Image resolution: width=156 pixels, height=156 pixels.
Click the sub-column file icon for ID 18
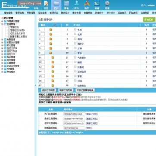pyautogui.click(x=53, y=85)
